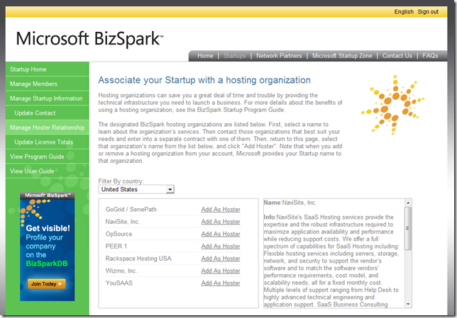Open Manage Members in sidebar
This screenshot has height=318, width=457.
pos(48,84)
